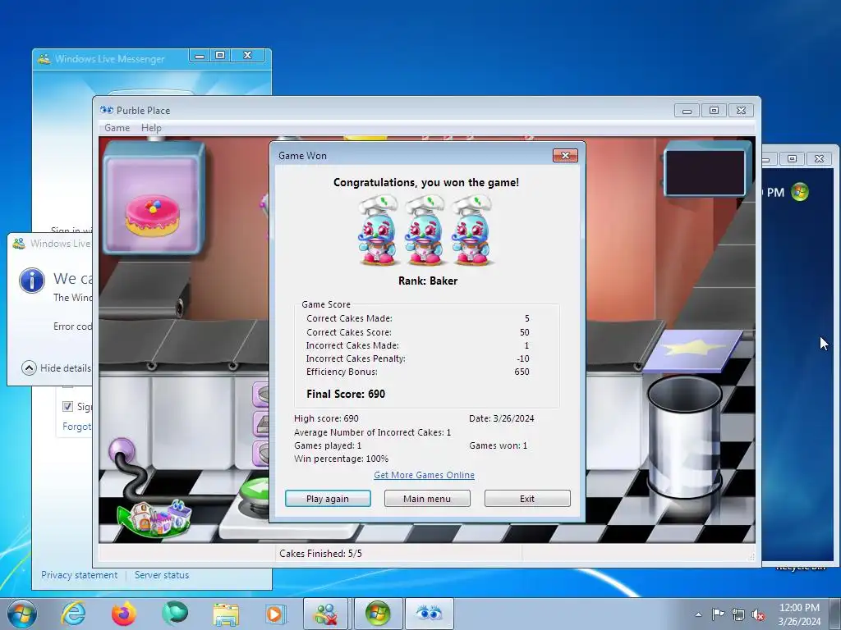Viewport: 841px width, 630px height.
Task: Click the Purble Place eyes title icon
Action: pyautogui.click(x=107, y=110)
